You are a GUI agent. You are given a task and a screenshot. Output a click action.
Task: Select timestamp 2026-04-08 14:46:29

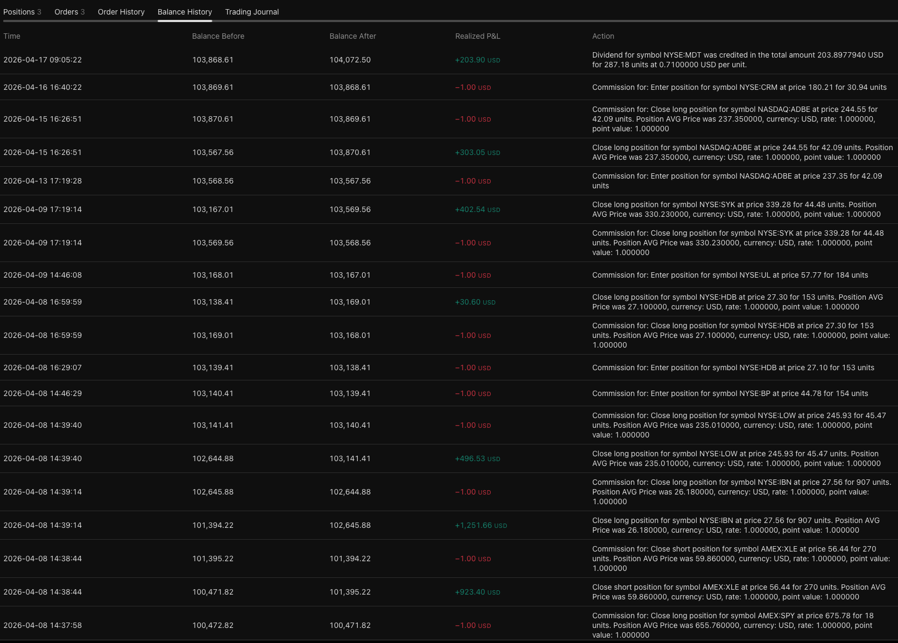tap(43, 393)
